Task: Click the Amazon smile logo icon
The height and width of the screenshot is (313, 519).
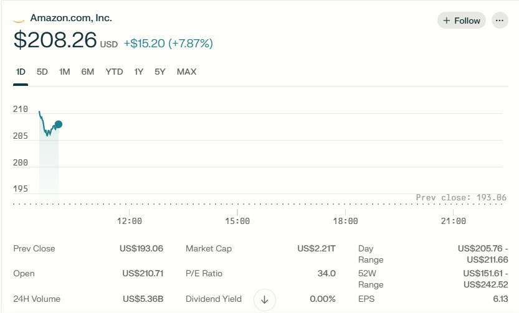Action: [x=19, y=22]
